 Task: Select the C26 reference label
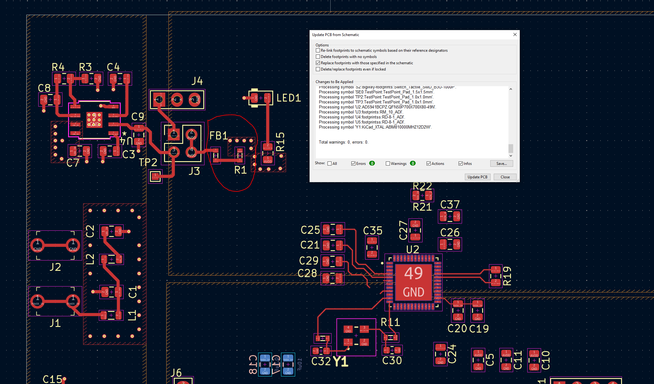[x=450, y=233]
